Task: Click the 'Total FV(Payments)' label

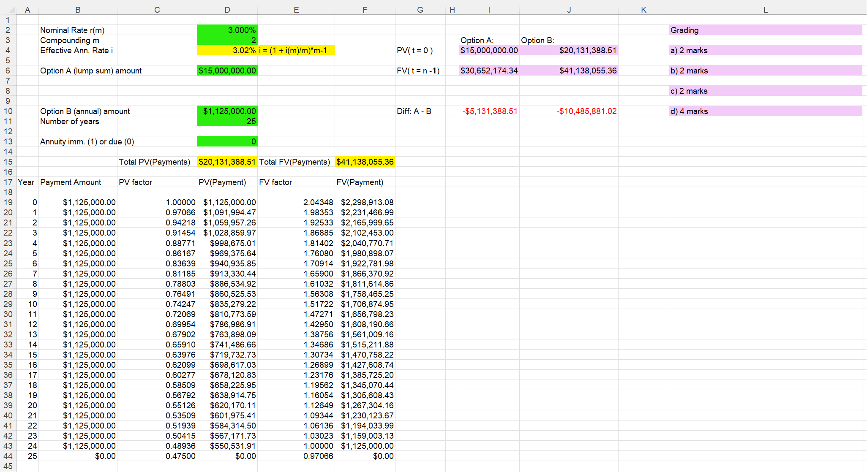Action: 294,162
